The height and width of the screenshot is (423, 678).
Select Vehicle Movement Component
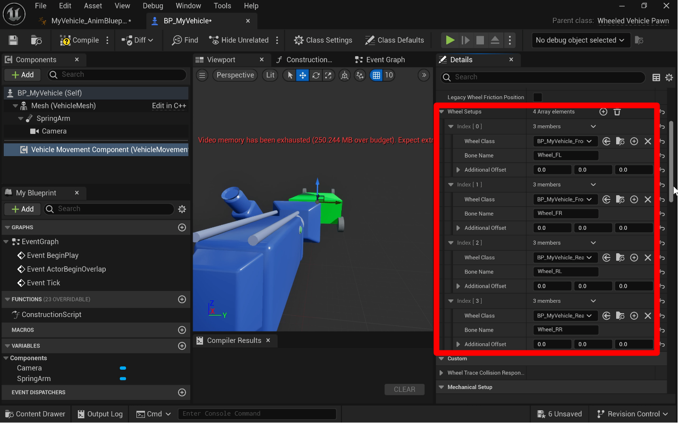pyautogui.click(x=96, y=149)
